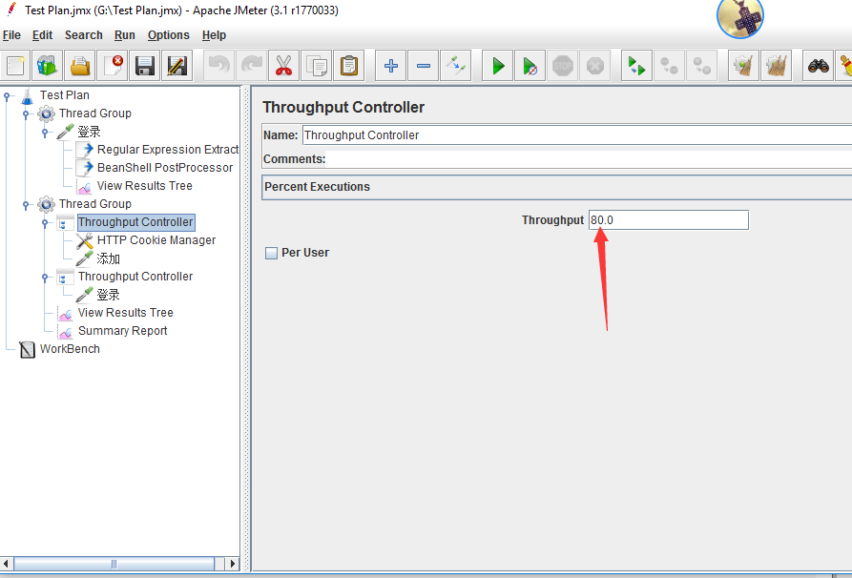Click the Percent Executions dropdown
The width and height of the screenshot is (852, 578).
click(557, 187)
